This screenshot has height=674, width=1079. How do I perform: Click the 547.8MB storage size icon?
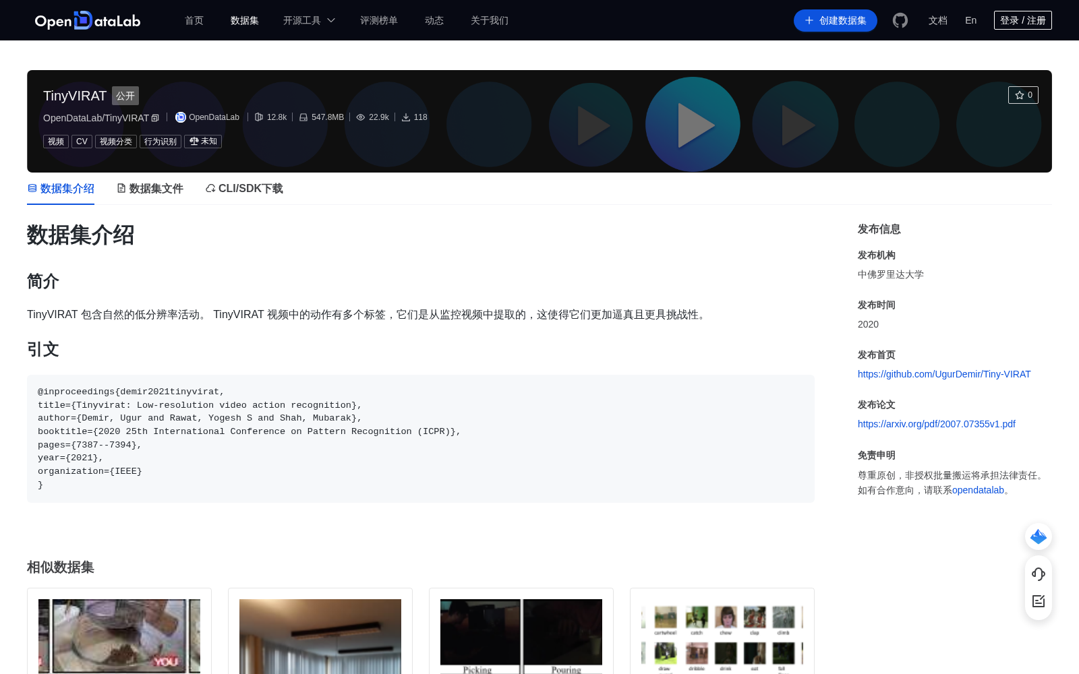pos(303,117)
